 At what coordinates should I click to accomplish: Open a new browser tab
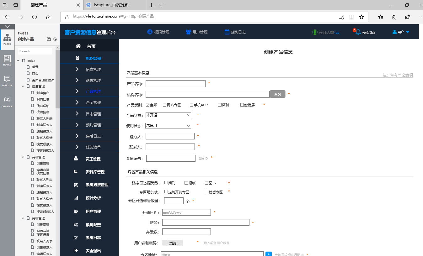[151, 5]
